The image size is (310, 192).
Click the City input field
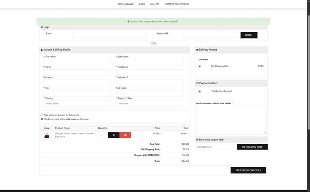pyautogui.click(x=77, y=93)
